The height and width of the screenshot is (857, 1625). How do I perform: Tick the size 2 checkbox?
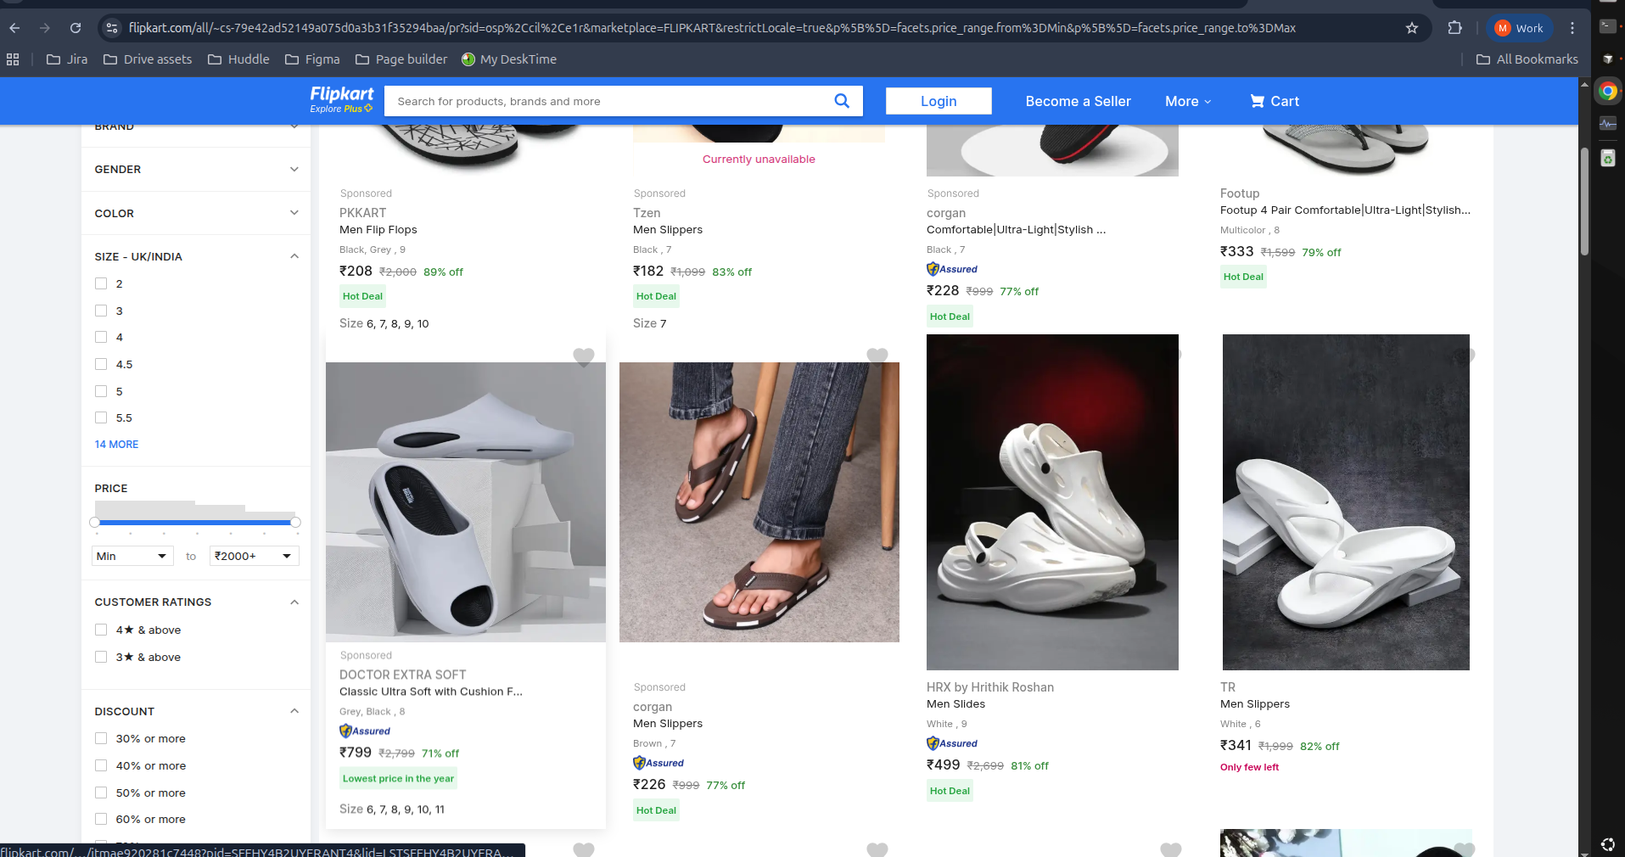tap(101, 283)
